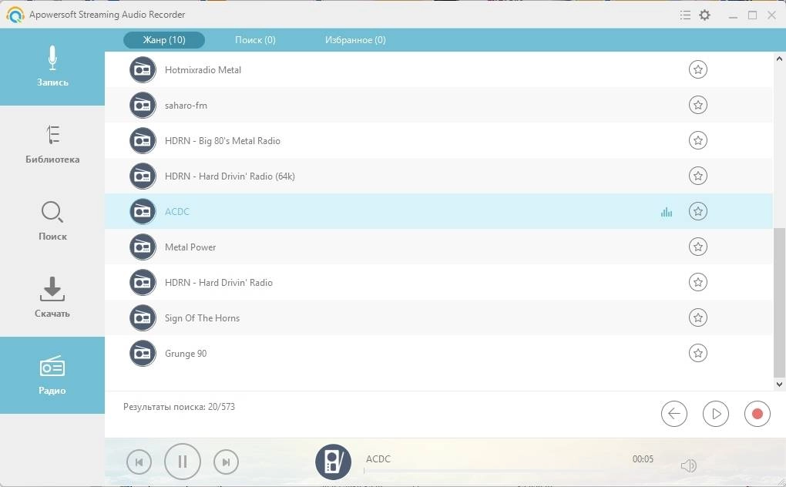Click radio icon of HDRN - Hard Drivin' Radio (64k)
The height and width of the screenshot is (487, 786).
pos(143,176)
